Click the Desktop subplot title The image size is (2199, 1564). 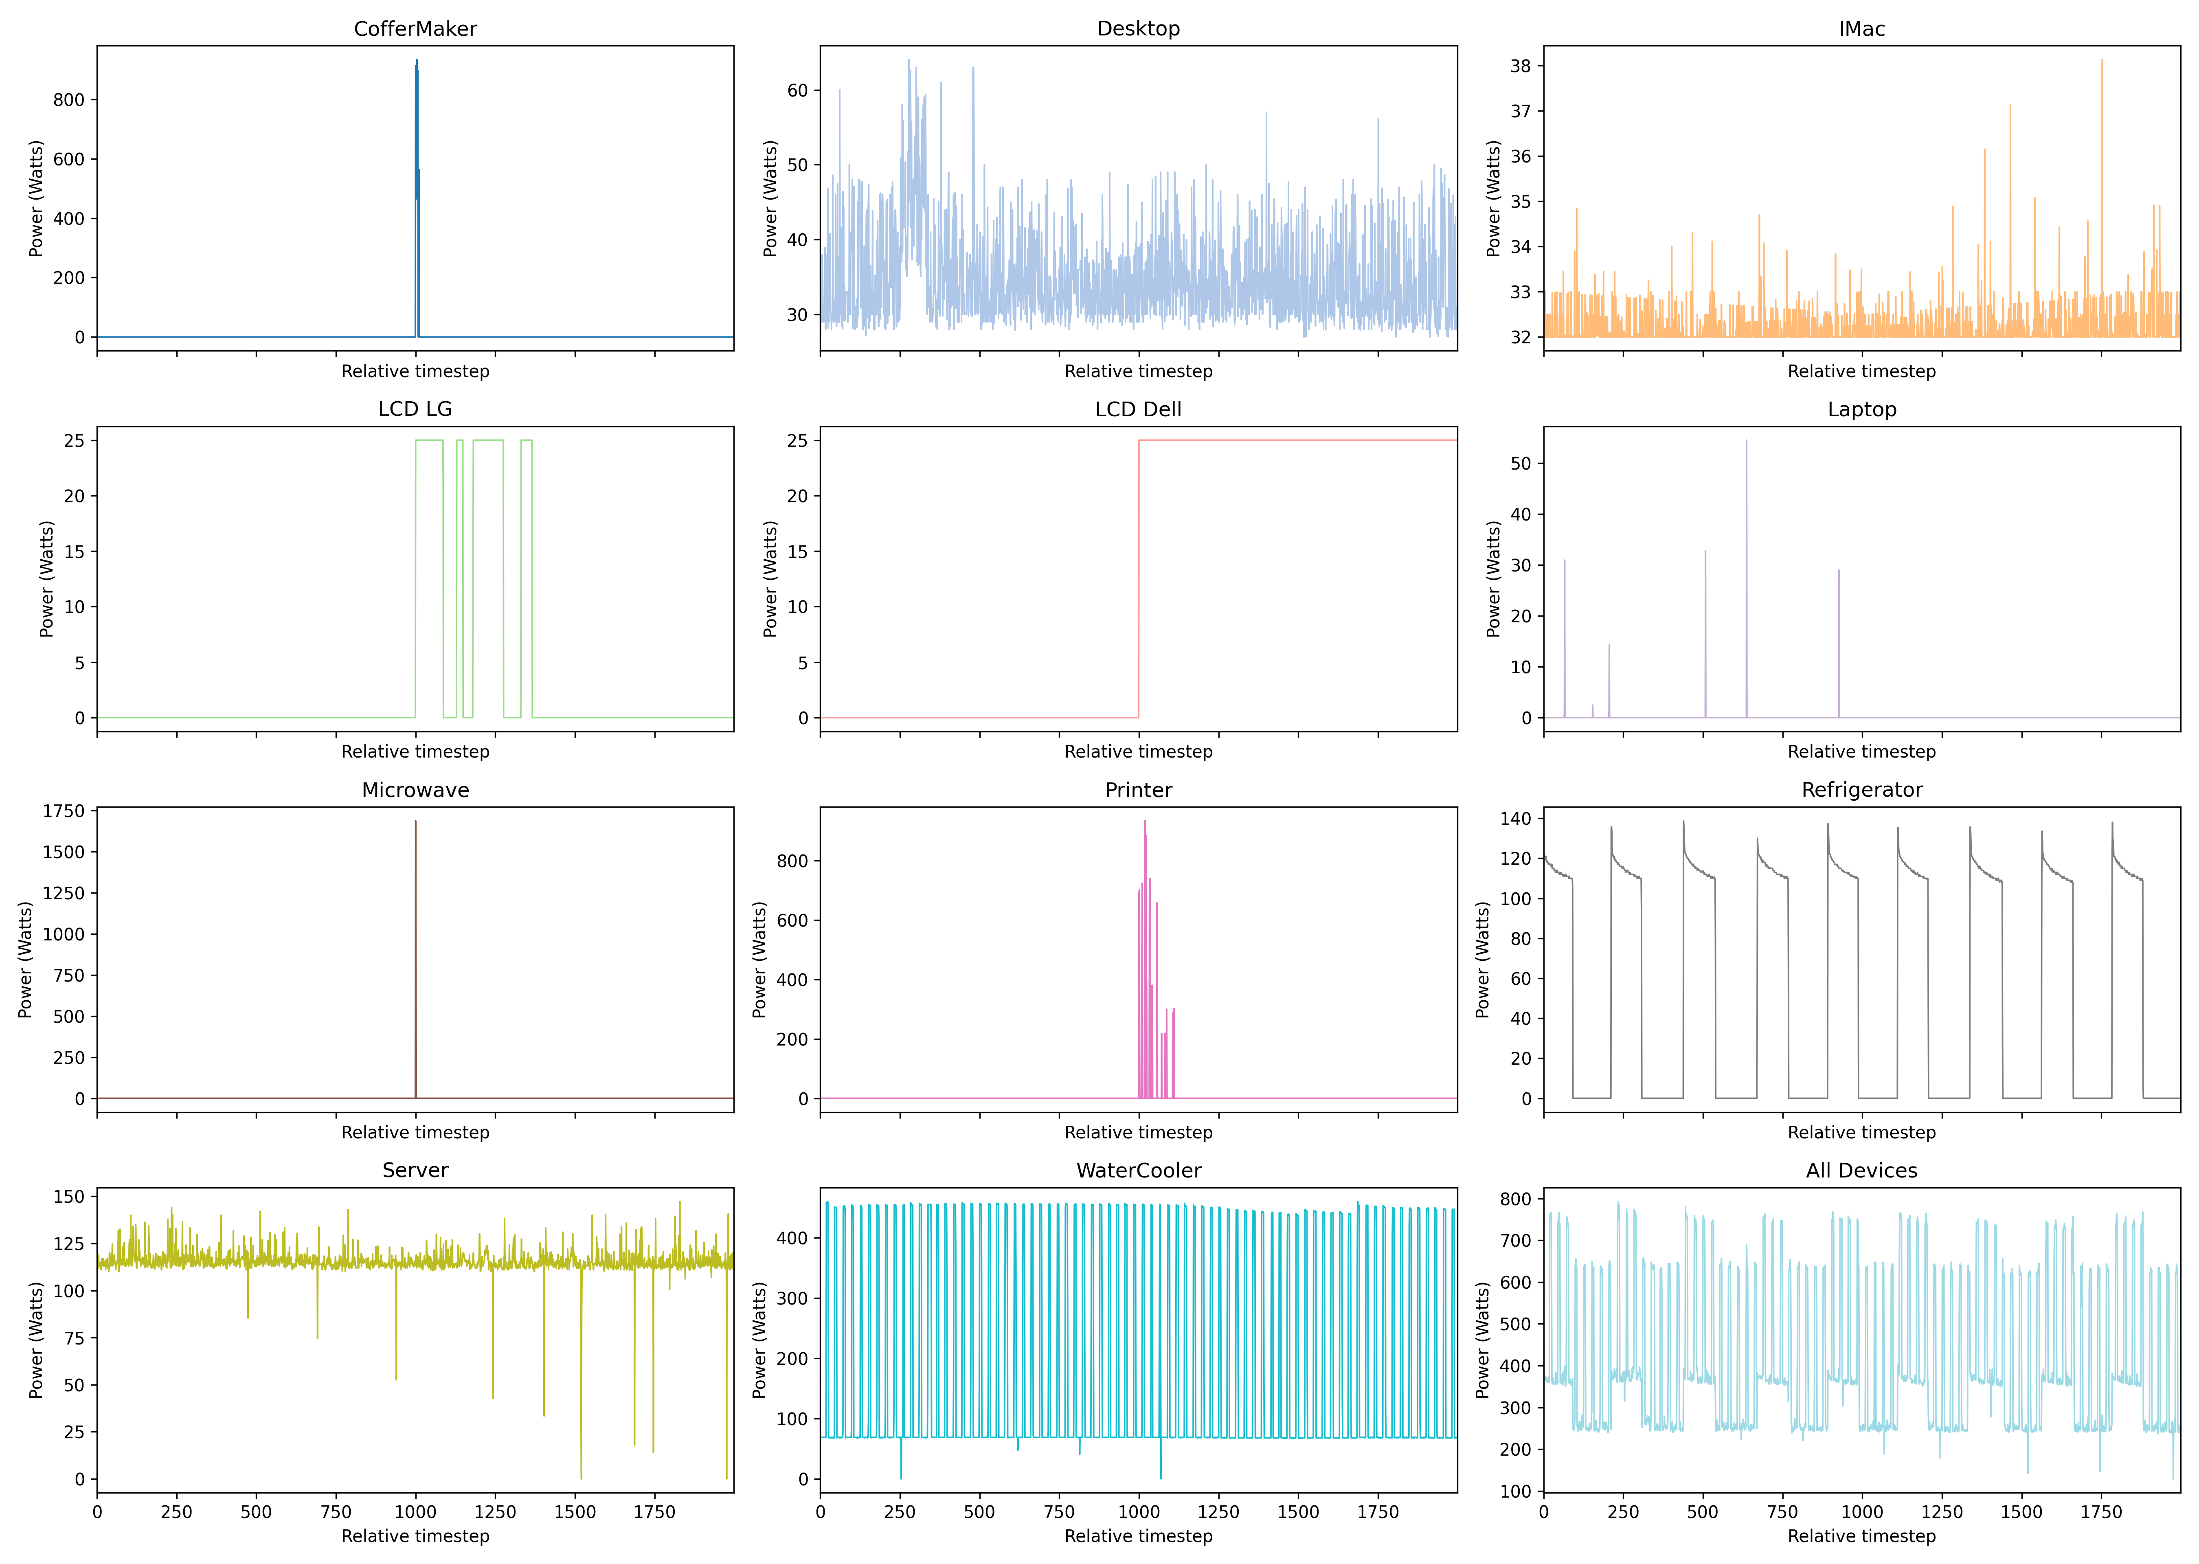(x=1138, y=29)
